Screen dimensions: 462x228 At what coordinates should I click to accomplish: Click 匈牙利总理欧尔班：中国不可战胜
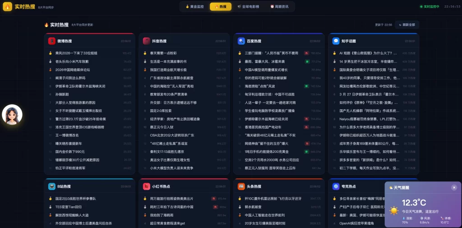click(x=270, y=94)
